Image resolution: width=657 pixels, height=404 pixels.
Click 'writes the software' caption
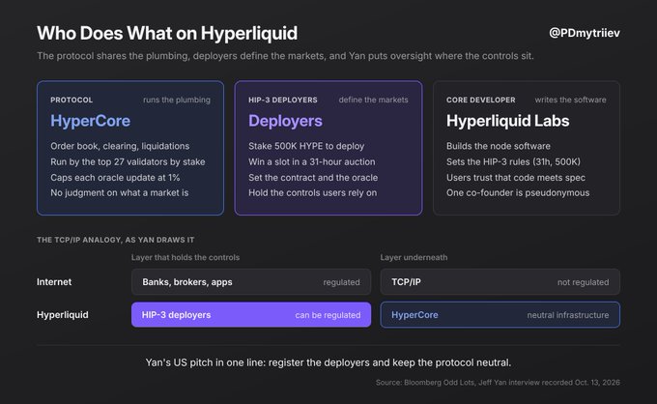570,100
